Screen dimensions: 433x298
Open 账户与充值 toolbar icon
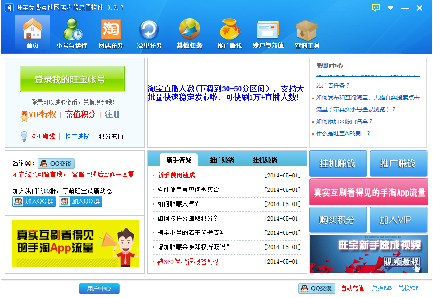pos(268,30)
